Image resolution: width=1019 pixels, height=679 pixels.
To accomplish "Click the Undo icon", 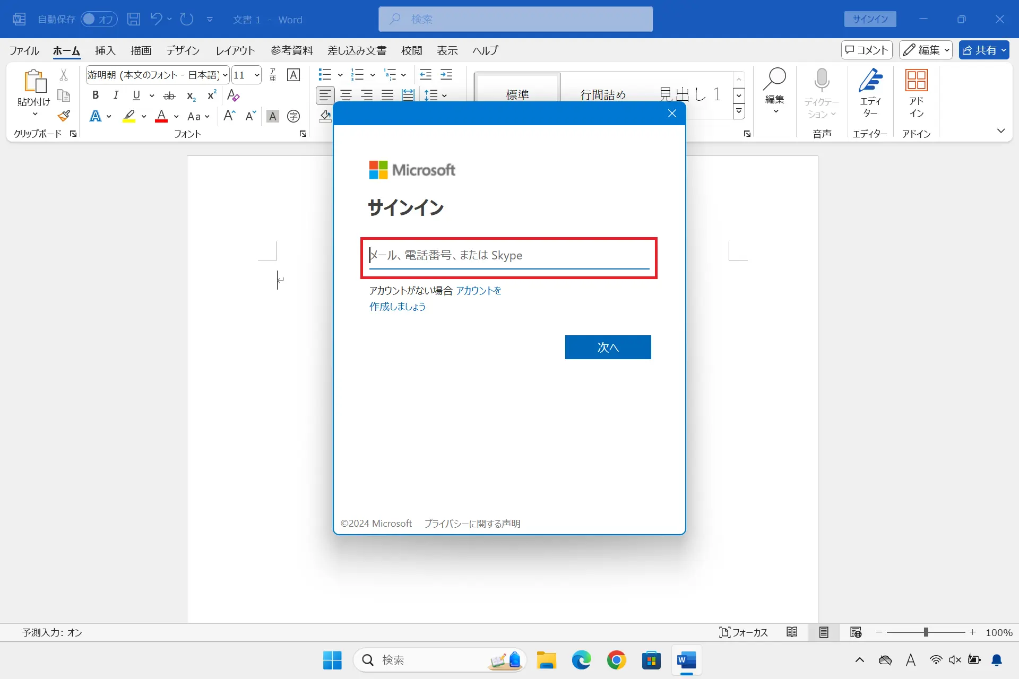I will tap(156, 19).
